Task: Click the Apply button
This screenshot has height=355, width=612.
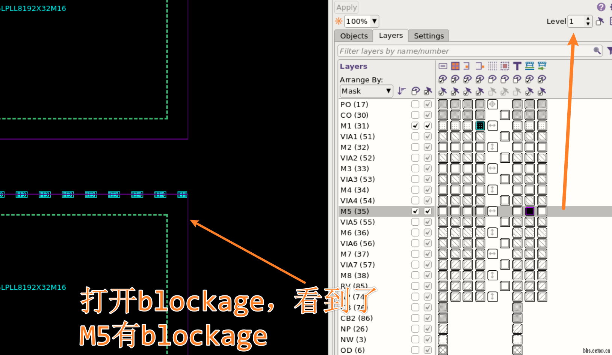Action: pos(346,7)
